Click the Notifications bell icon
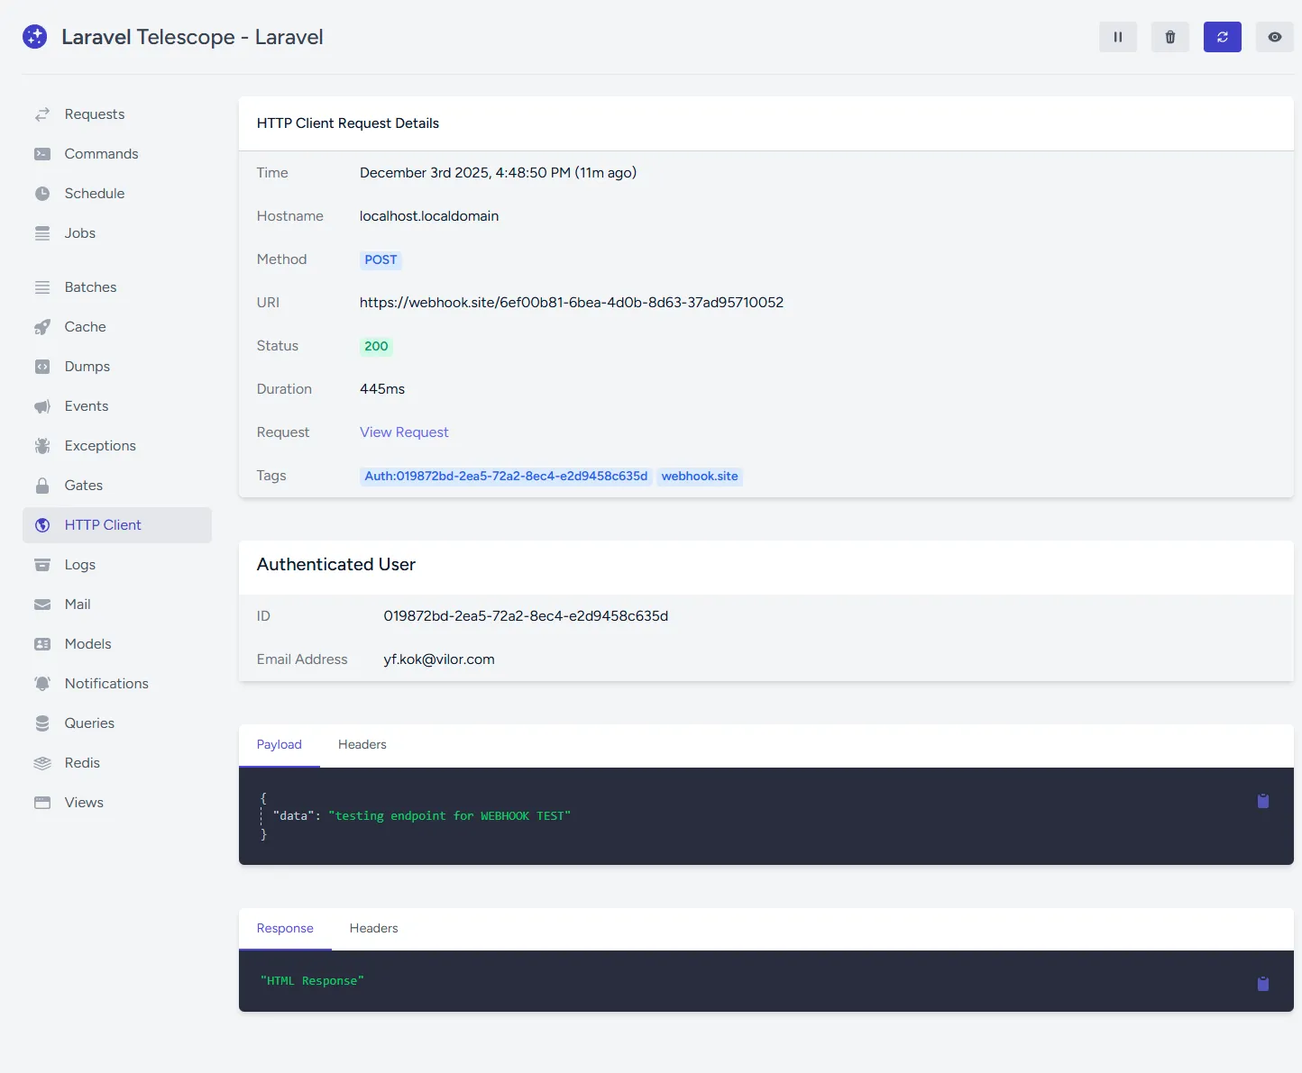 point(42,684)
